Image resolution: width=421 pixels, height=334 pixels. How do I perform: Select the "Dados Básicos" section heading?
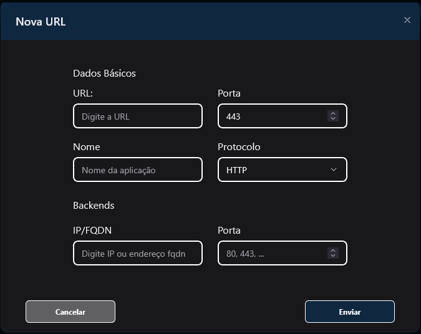point(104,73)
